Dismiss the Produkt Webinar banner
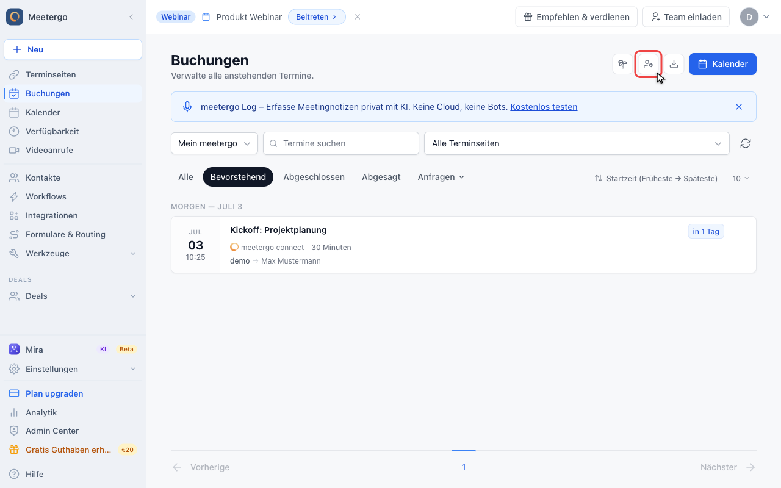This screenshot has width=781, height=488. 358,17
